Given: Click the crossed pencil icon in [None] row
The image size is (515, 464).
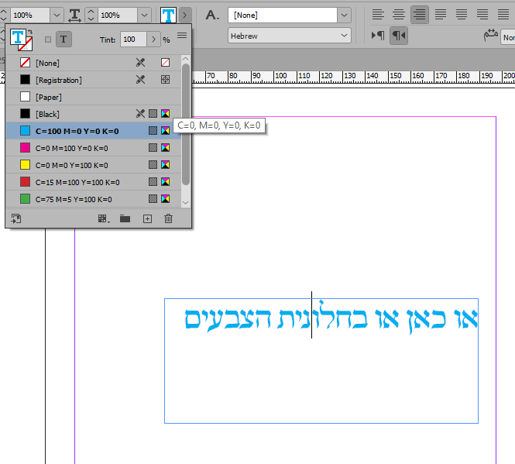Looking at the screenshot, I should point(141,63).
